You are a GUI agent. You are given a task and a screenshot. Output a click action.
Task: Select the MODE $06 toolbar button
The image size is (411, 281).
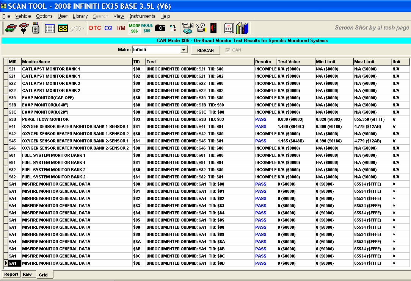point(134,28)
